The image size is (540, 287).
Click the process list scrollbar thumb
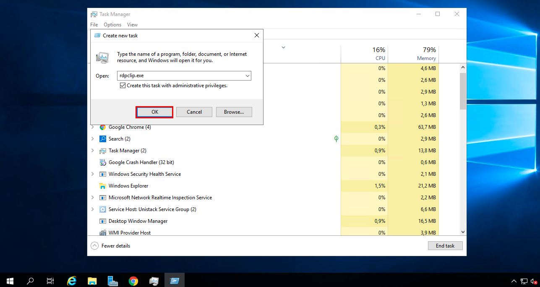[x=463, y=91]
